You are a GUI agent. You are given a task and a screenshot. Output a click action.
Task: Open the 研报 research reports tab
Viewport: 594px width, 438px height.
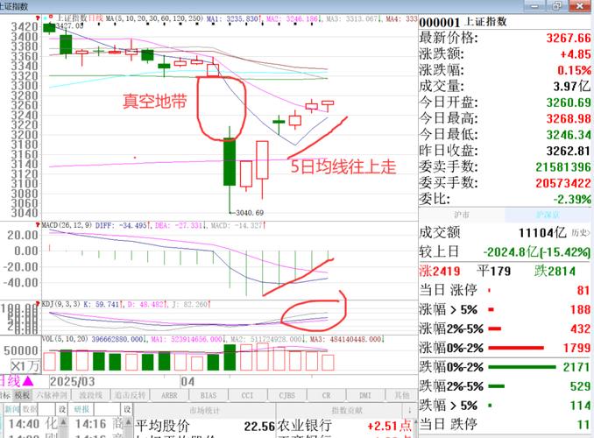81,409
